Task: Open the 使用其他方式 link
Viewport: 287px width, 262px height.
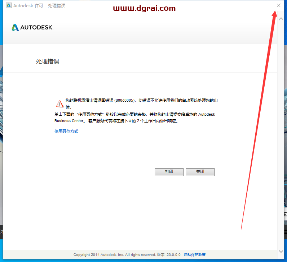Action: tap(66, 131)
